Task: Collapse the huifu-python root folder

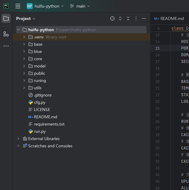Action: point(18,30)
